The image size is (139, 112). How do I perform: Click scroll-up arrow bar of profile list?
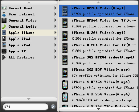[99, 2]
